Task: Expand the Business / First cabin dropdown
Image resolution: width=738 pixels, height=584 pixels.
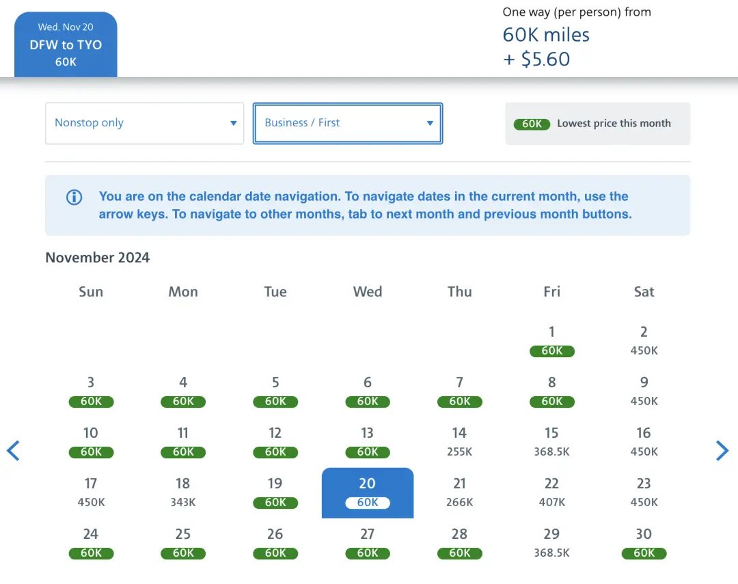Action: click(x=348, y=123)
